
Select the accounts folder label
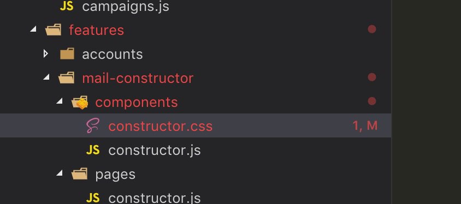coord(113,55)
